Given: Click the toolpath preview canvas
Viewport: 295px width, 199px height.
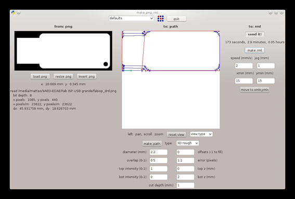Looking at the screenshot, I should coord(171,80).
